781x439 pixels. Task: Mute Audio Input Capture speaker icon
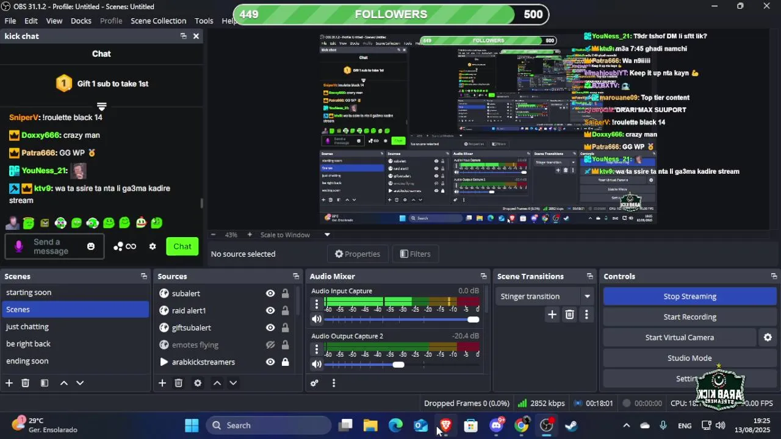pyautogui.click(x=316, y=319)
